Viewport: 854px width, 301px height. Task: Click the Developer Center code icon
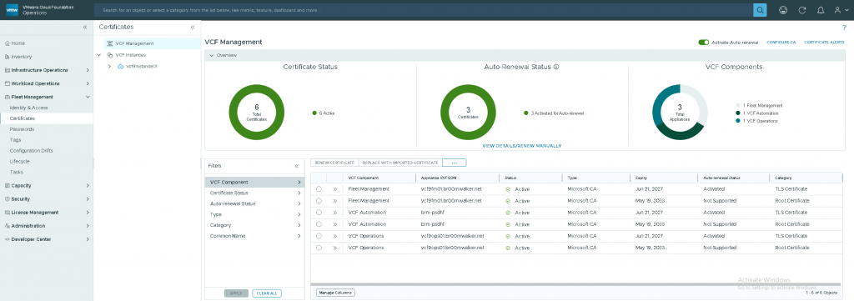[x=7, y=239]
